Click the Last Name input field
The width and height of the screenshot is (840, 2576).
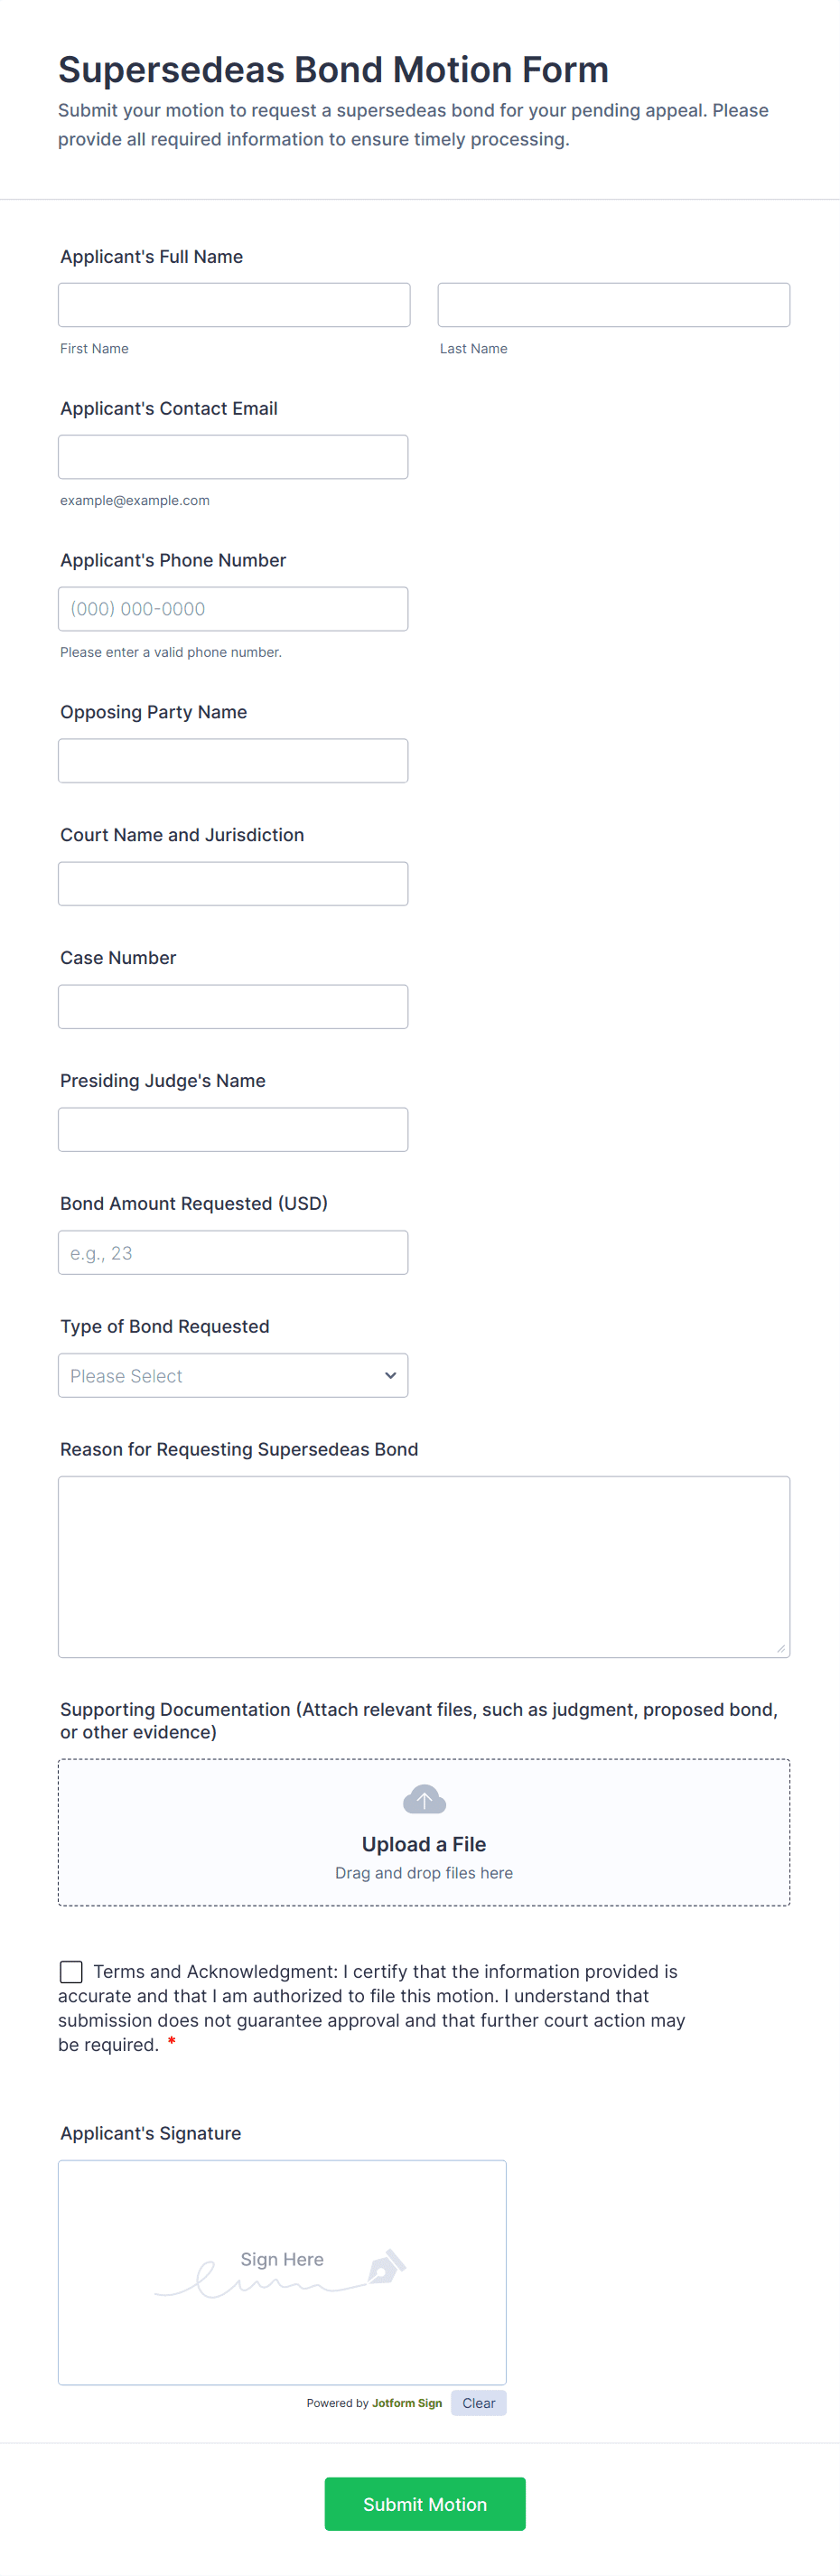click(x=613, y=305)
